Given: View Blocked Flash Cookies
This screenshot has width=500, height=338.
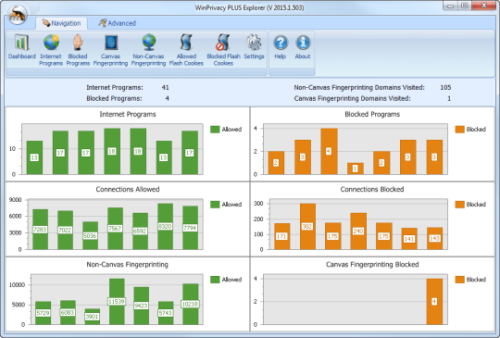Looking at the screenshot, I should [x=223, y=50].
